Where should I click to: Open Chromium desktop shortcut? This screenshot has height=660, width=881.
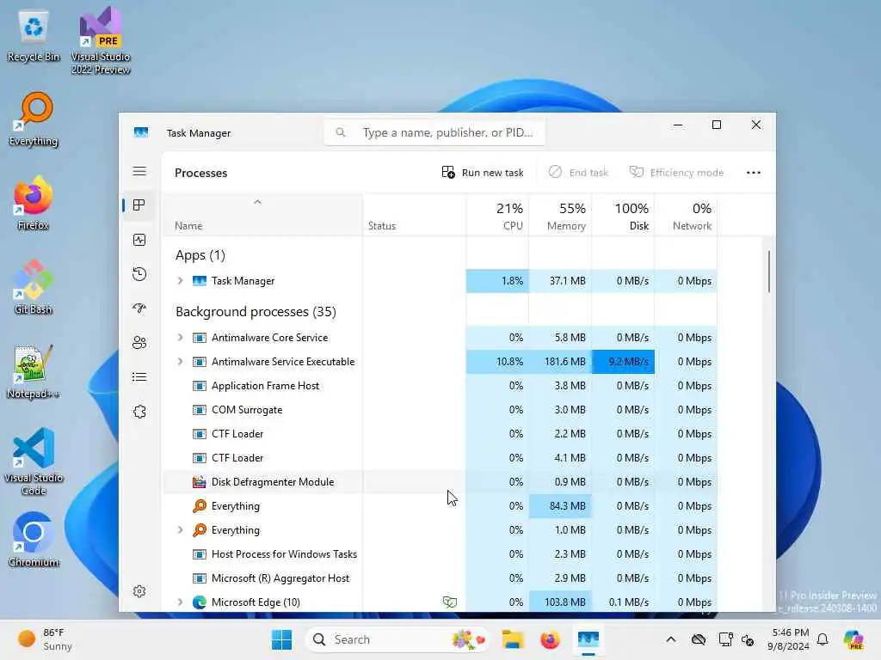(34, 540)
